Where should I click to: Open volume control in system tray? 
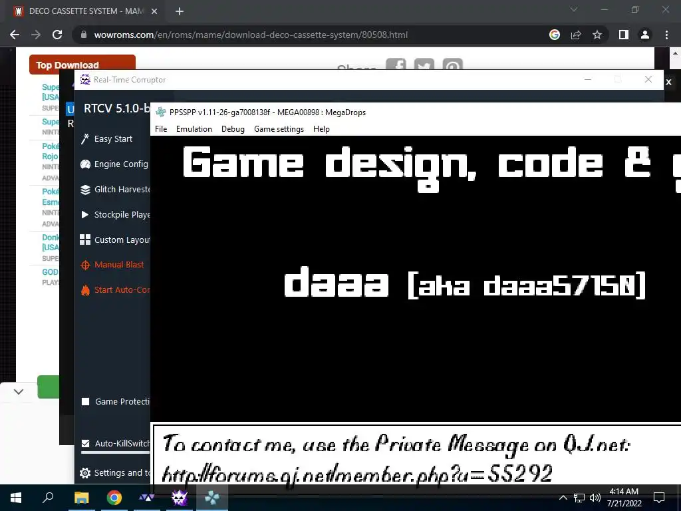click(x=595, y=498)
